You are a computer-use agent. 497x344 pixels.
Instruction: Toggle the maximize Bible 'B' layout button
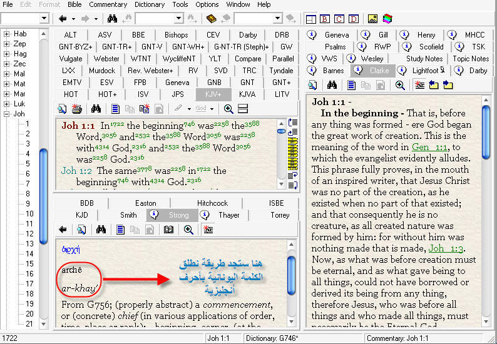pos(325,19)
